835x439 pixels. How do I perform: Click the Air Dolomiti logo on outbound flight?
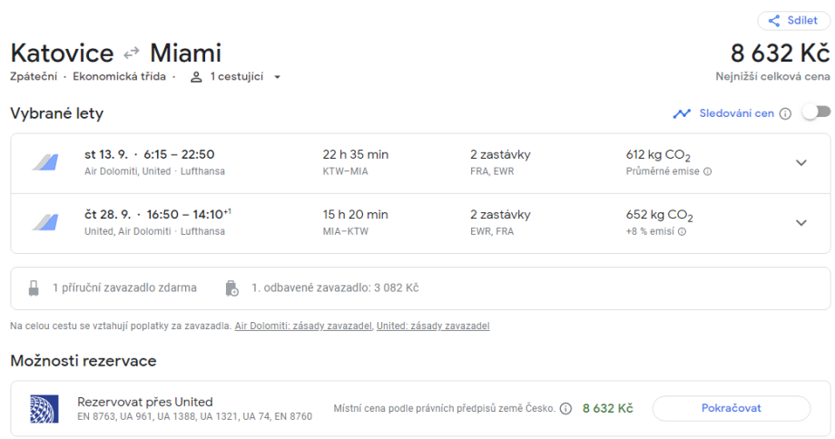(x=44, y=162)
